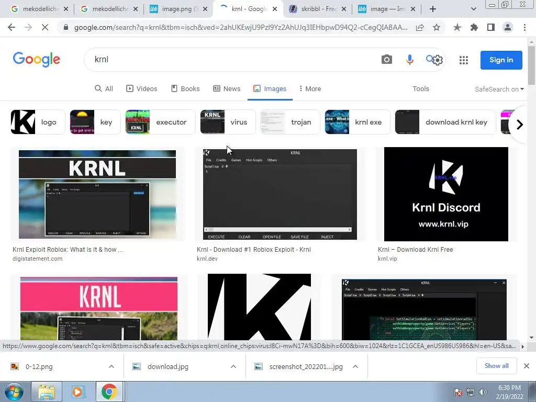The image size is (536, 402).
Task: Open Windows Media Player from the taskbar
Action: pyautogui.click(x=77, y=392)
